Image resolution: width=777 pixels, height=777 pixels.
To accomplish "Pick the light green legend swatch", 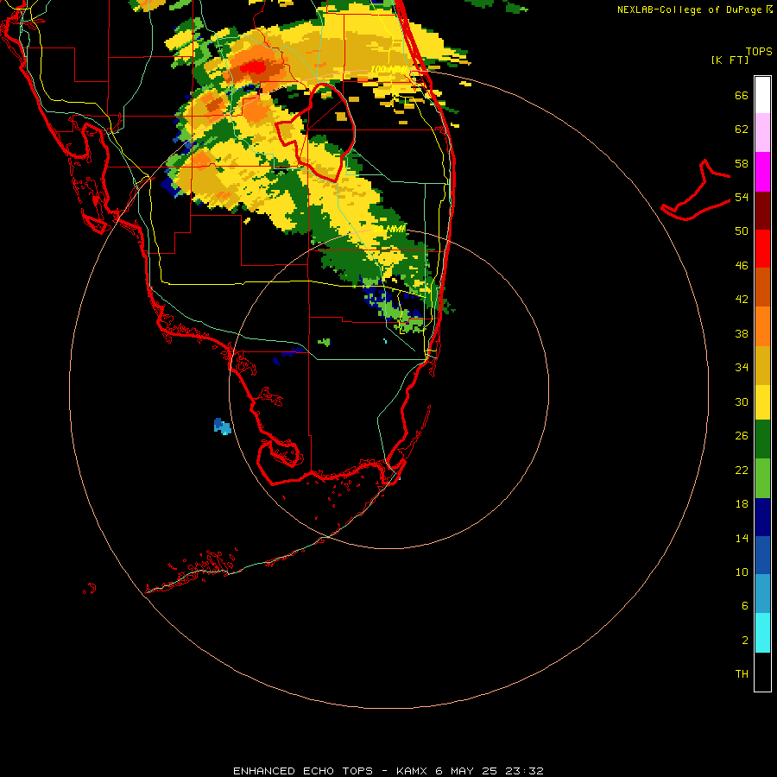I will coord(762,478).
